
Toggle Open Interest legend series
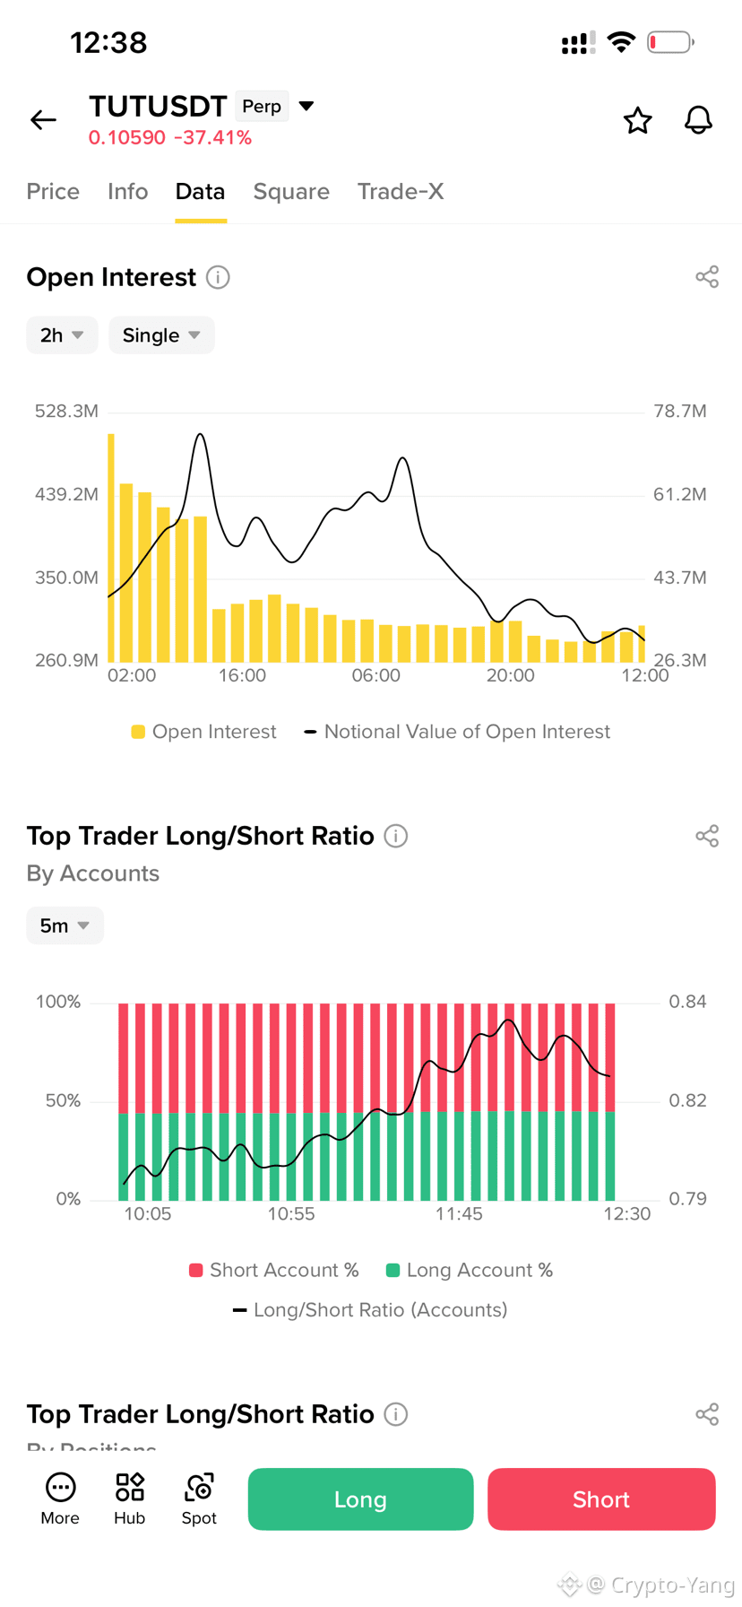[x=203, y=732]
